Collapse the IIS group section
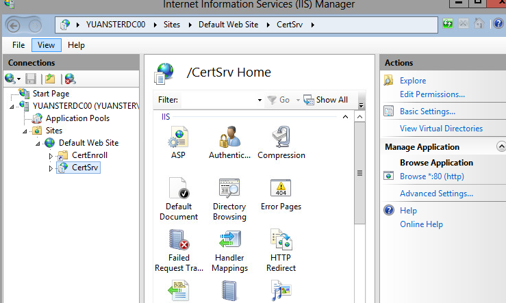Viewport: 506px width, 303px height. pos(345,117)
